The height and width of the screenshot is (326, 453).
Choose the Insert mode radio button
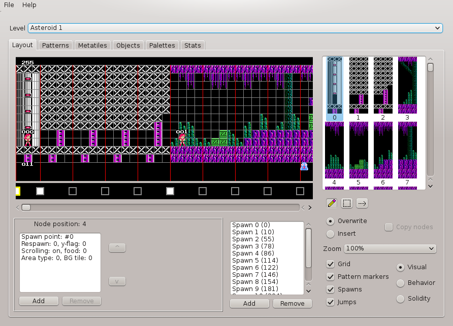(331, 234)
